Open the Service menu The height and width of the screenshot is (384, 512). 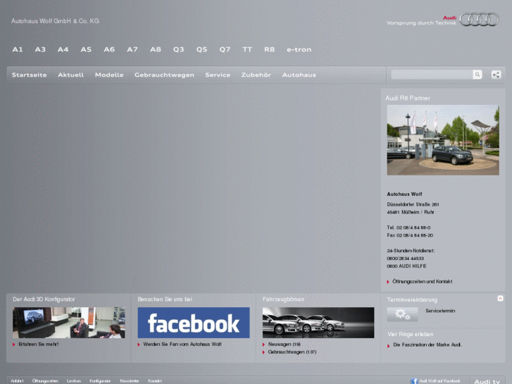tap(218, 75)
